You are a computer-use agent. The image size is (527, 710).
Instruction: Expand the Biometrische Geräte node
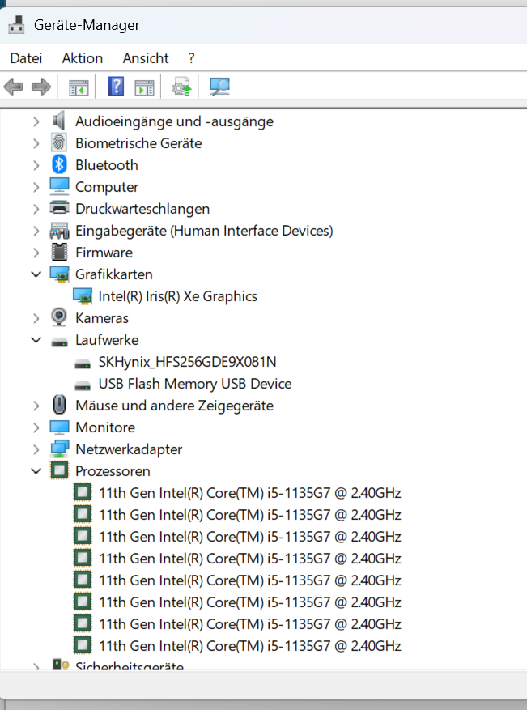[36, 143]
